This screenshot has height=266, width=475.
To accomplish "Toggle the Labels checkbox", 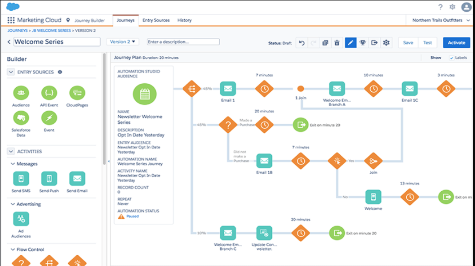I will (452, 58).
